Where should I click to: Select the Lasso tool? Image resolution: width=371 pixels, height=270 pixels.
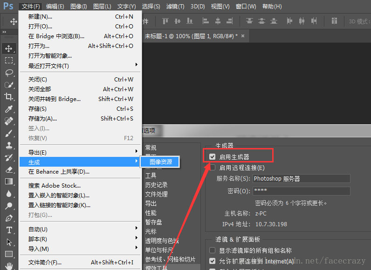click(x=9, y=73)
